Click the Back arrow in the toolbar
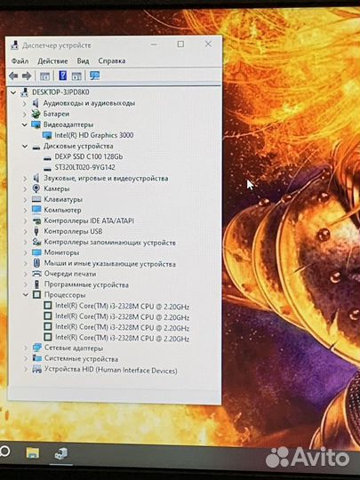Image resolution: width=360 pixels, height=480 pixels. (13, 76)
